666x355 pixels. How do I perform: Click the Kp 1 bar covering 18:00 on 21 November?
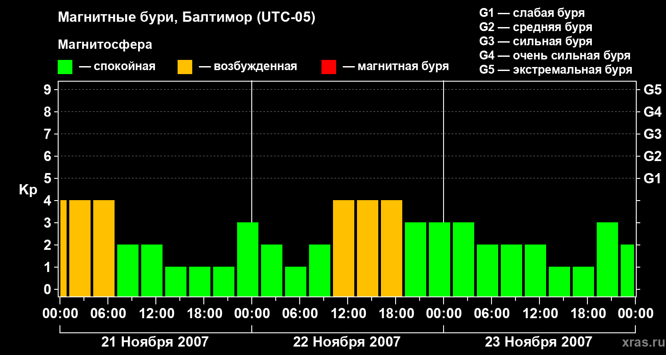pyautogui.click(x=200, y=281)
